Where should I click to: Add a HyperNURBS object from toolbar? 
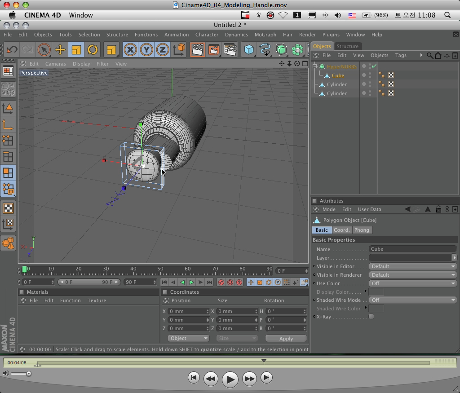(281, 49)
